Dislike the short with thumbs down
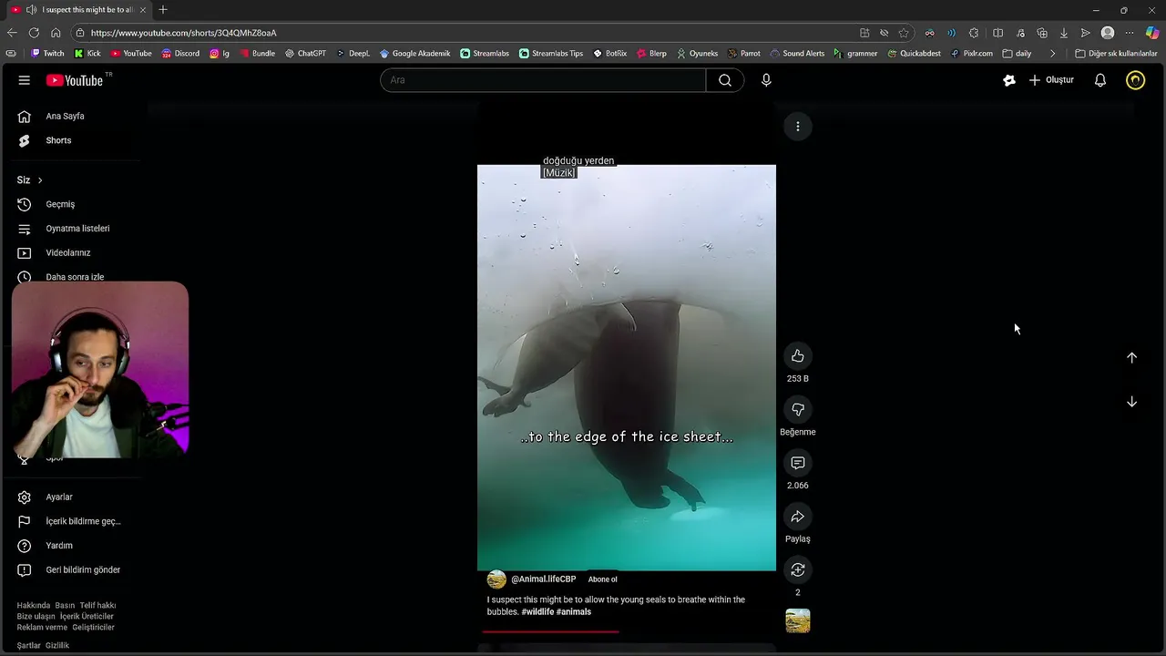The height and width of the screenshot is (656, 1166). [x=798, y=410]
